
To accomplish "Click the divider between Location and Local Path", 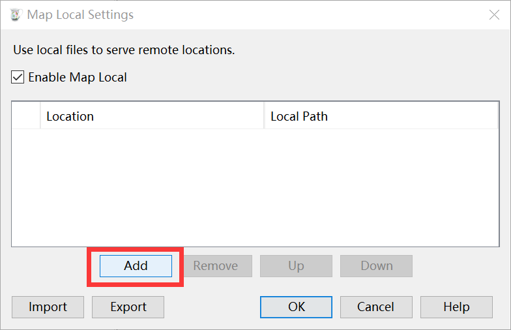I will tap(264, 116).
